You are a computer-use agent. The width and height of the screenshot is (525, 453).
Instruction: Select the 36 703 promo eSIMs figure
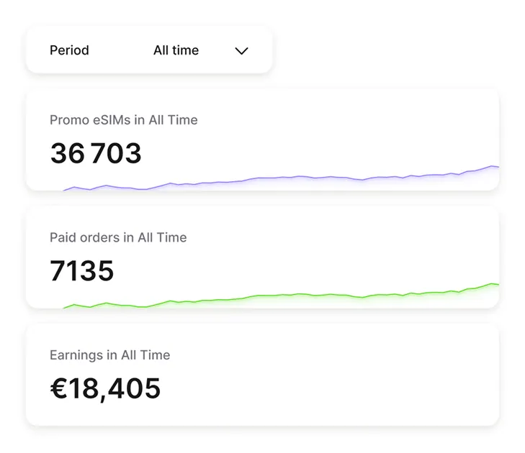(96, 153)
